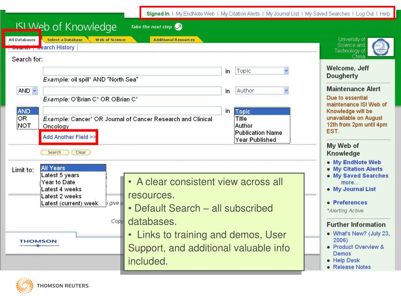The width and height of the screenshot is (401, 301).
Task: Click the university logo emblem
Action: [x=380, y=47]
